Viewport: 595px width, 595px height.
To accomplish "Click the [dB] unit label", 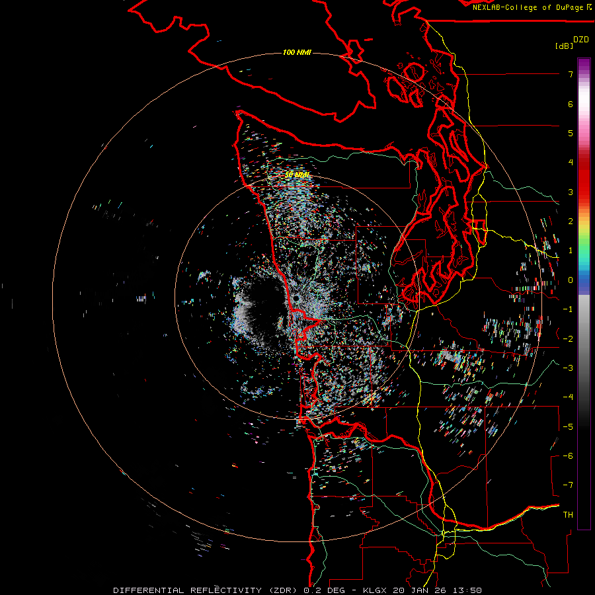I will (565, 46).
